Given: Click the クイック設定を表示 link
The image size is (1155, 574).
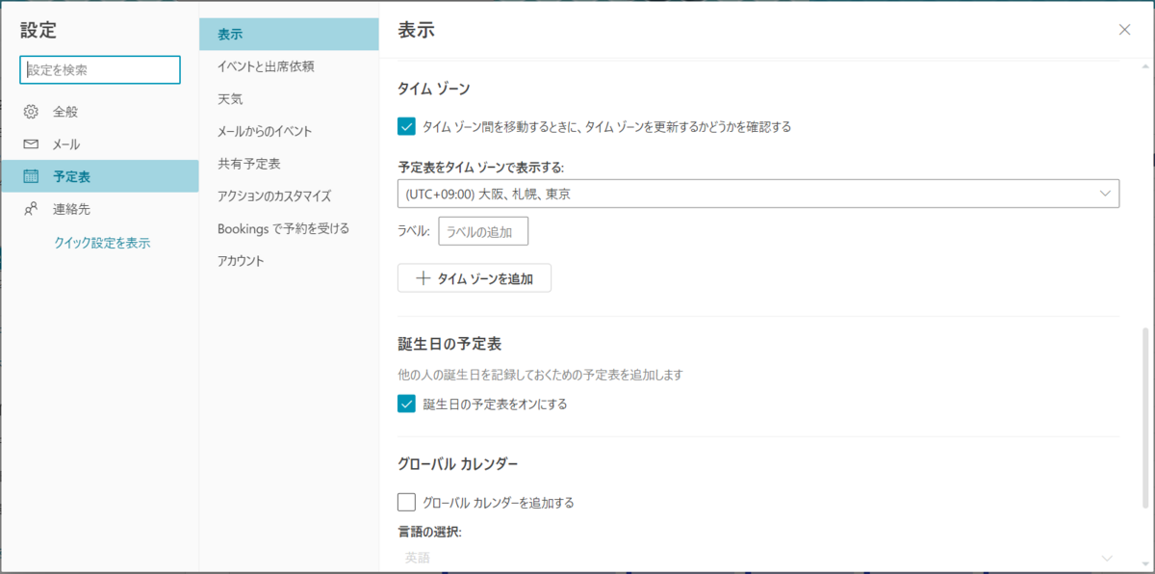Looking at the screenshot, I should (x=102, y=243).
